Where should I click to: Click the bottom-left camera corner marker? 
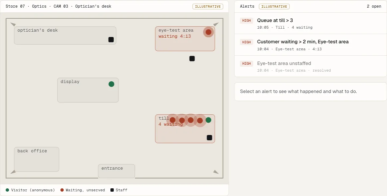click(x=13, y=172)
